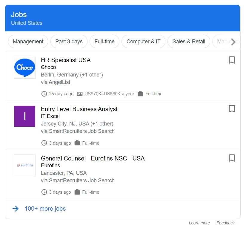The image size is (246, 228).
Task: Open the HR Specialist USA listing title
Action: click(66, 60)
